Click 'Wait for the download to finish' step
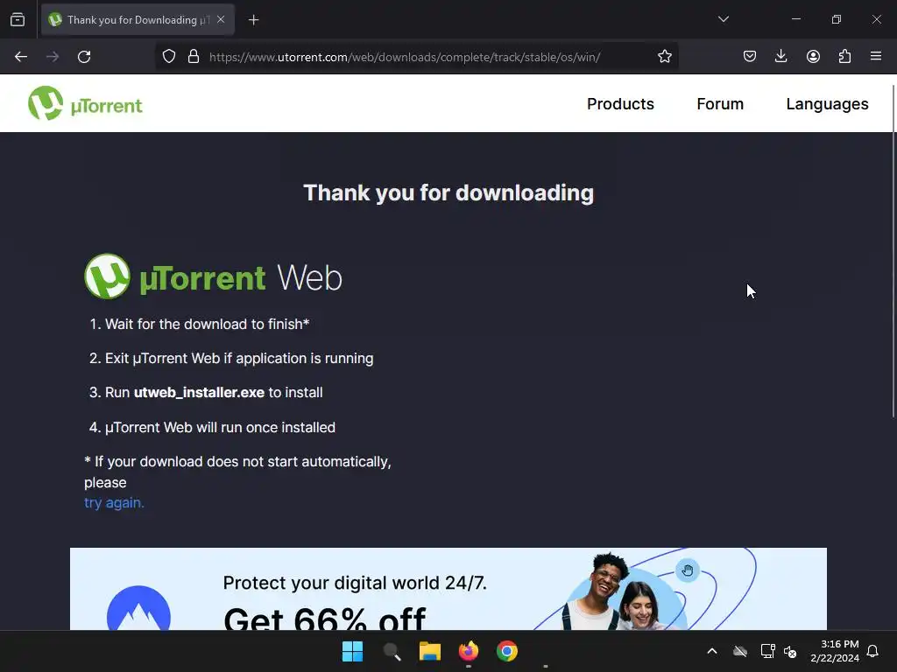 pos(200,324)
